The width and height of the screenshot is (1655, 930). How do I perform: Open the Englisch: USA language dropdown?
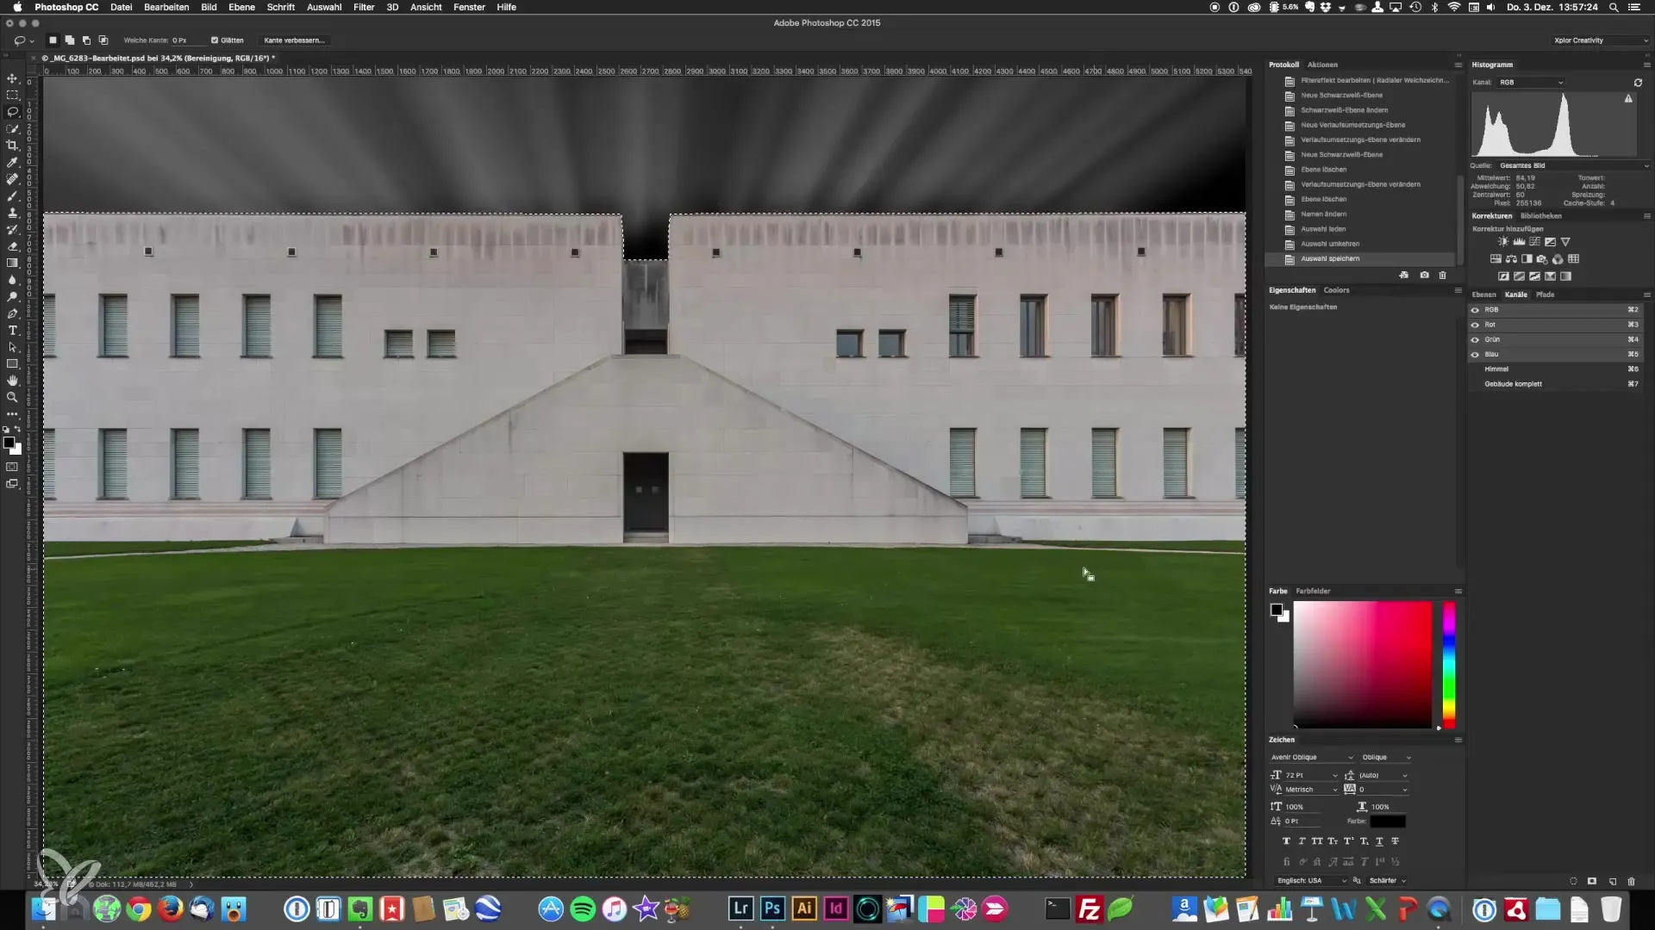tap(1310, 881)
